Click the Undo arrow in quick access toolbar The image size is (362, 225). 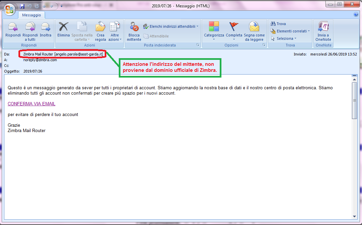30,6
